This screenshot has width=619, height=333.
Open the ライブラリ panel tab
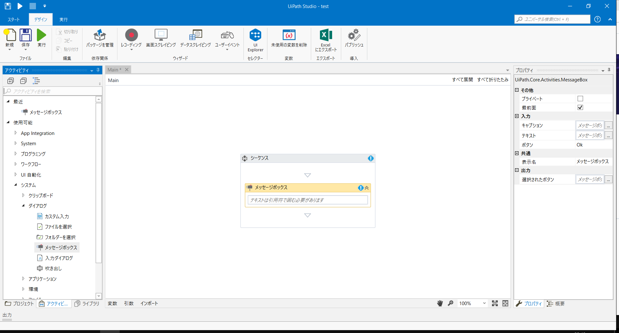[x=87, y=304]
